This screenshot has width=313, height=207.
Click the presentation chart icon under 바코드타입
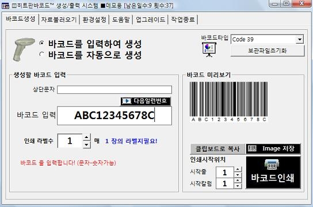coord(209,50)
